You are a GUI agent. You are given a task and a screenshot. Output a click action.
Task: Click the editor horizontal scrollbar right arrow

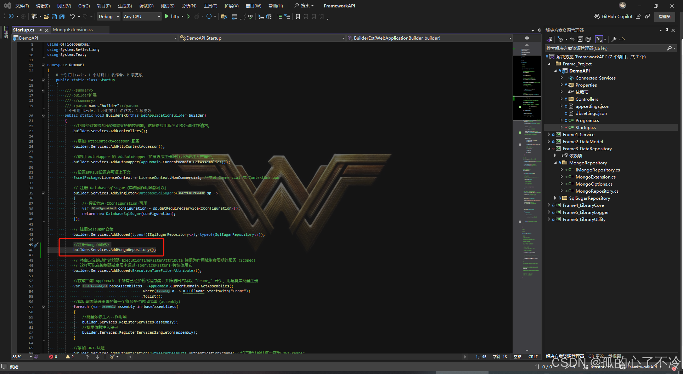click(x=465, y=357)
